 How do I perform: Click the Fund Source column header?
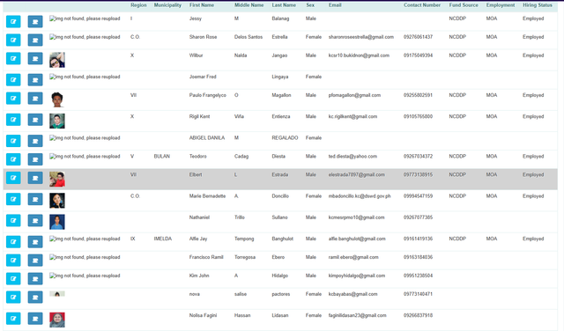[464, 5]
